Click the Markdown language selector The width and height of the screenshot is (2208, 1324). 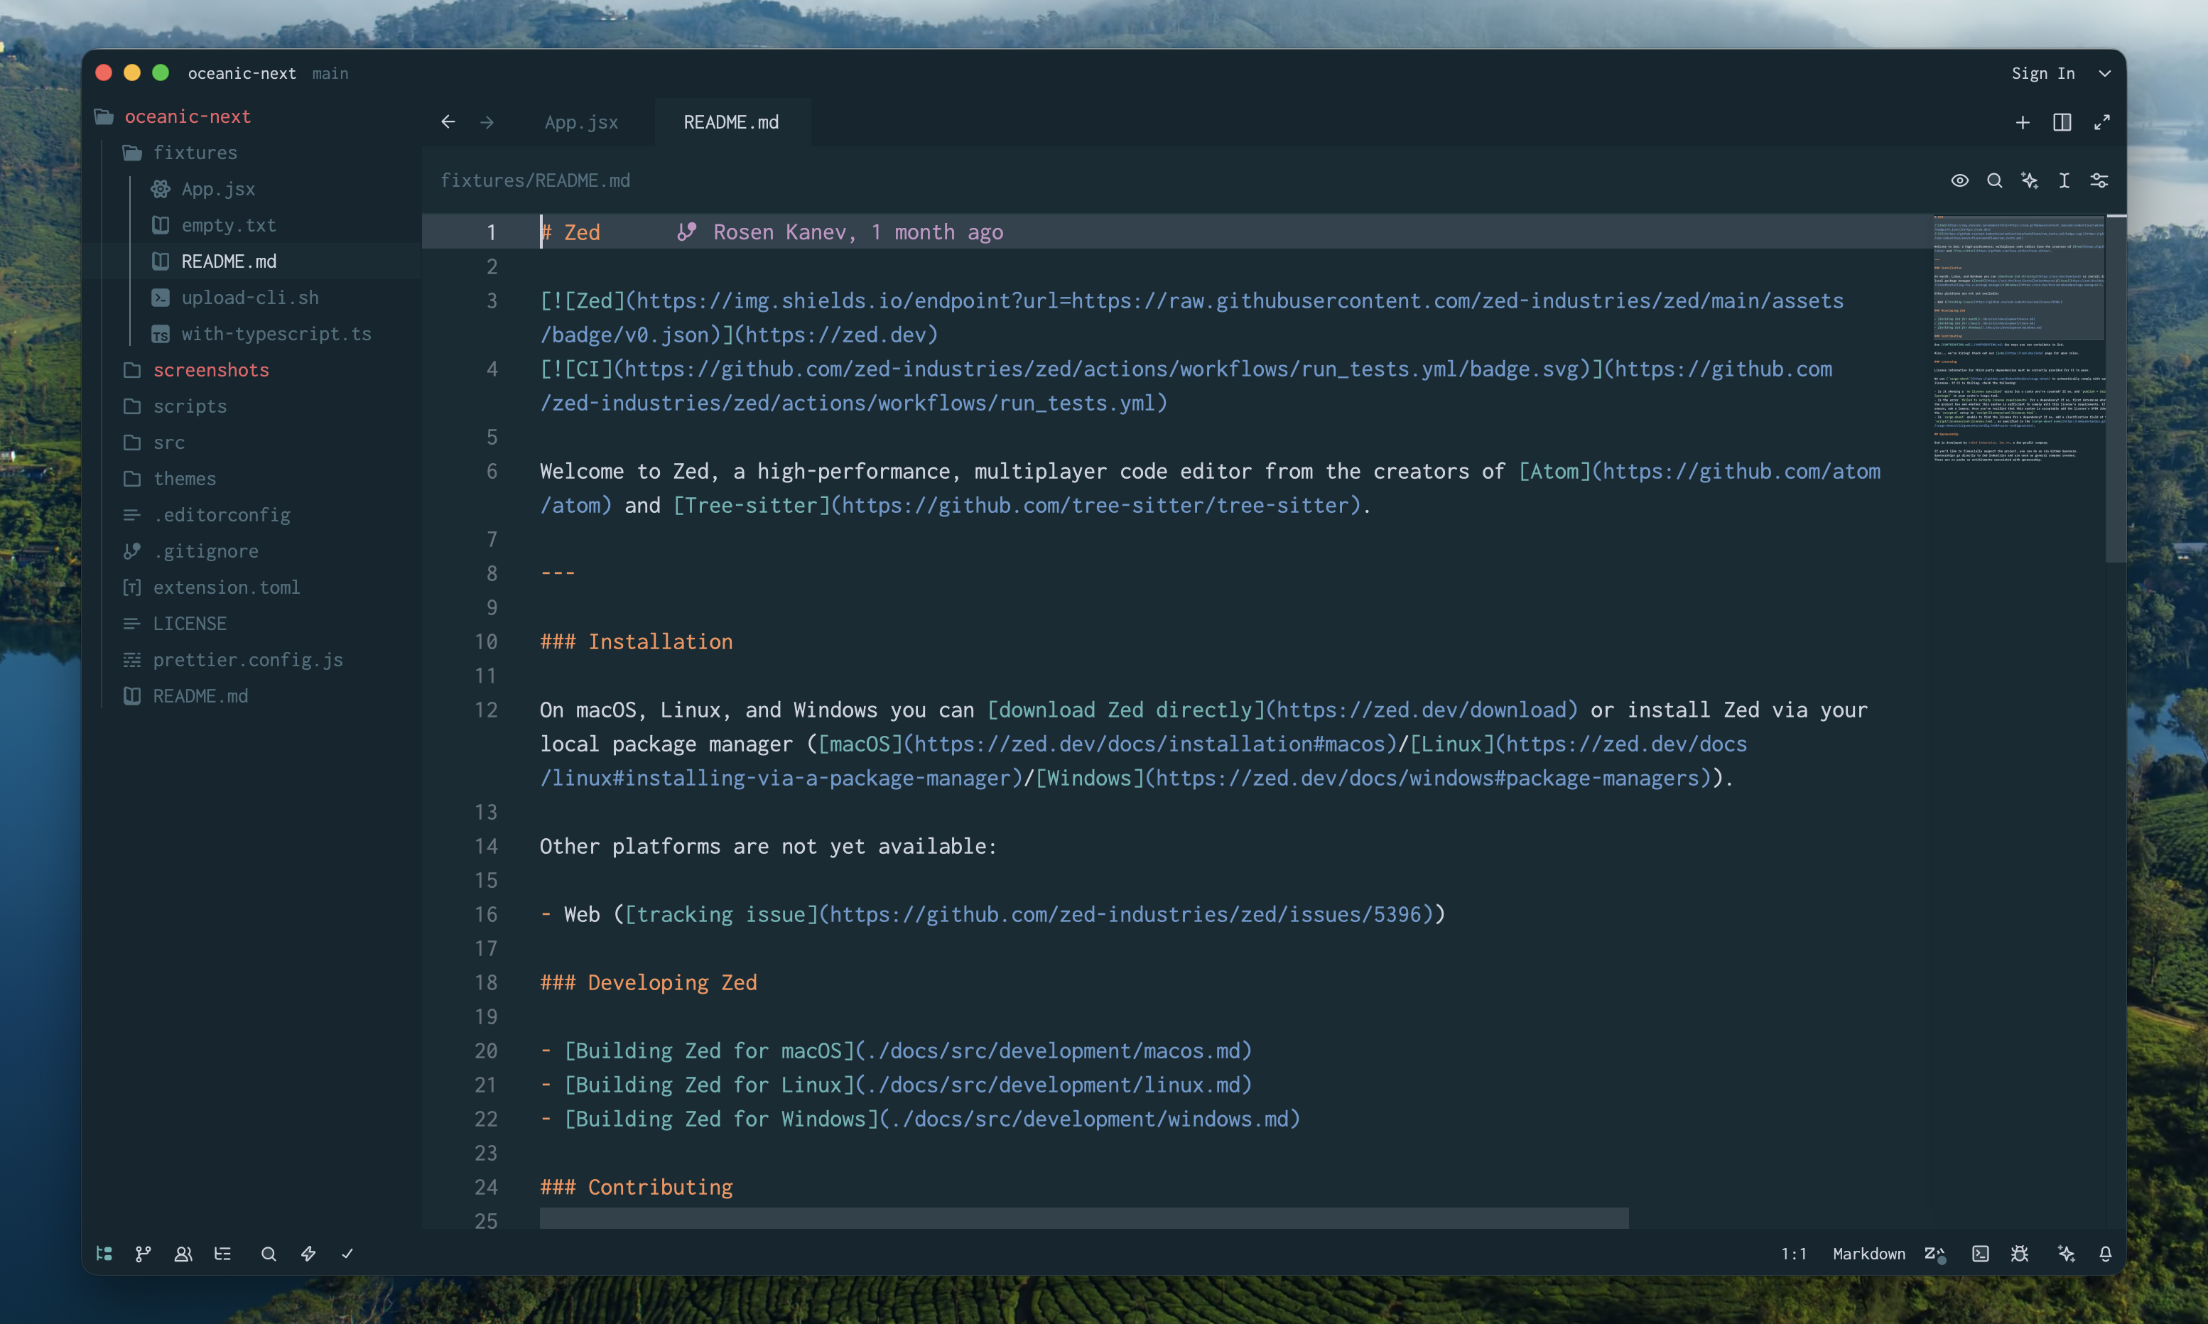click(x=1869, y=1254)
